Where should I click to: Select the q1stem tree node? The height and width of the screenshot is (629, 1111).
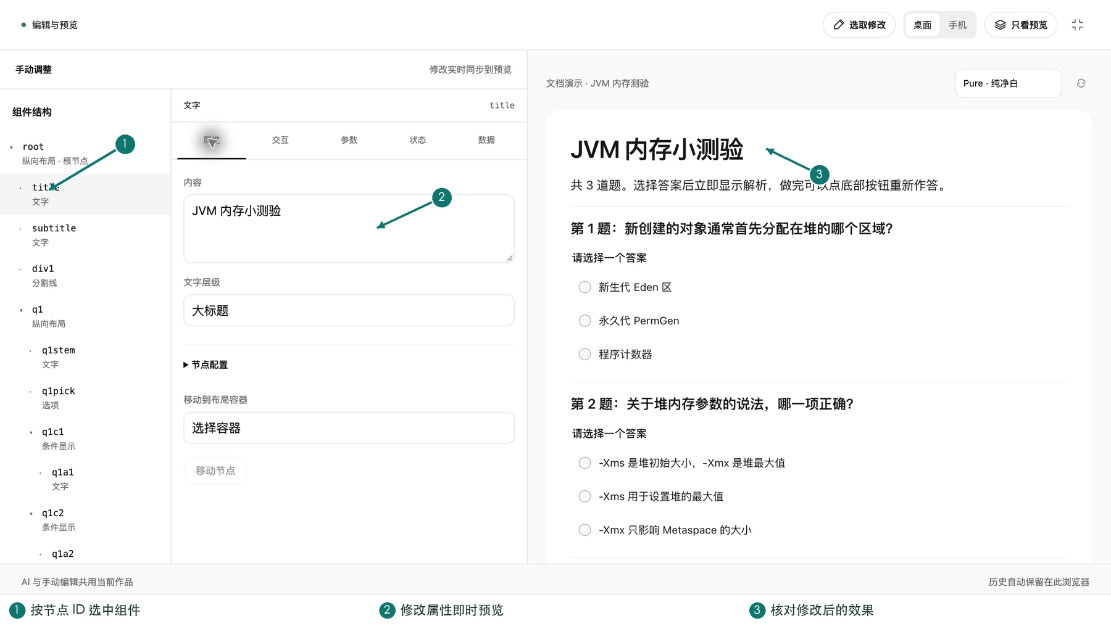85,357
